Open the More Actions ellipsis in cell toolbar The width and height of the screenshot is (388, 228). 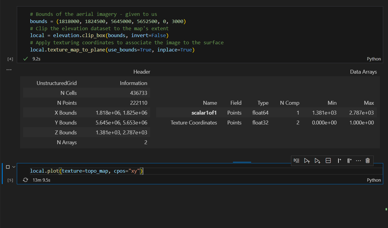[x=358, y=161]
